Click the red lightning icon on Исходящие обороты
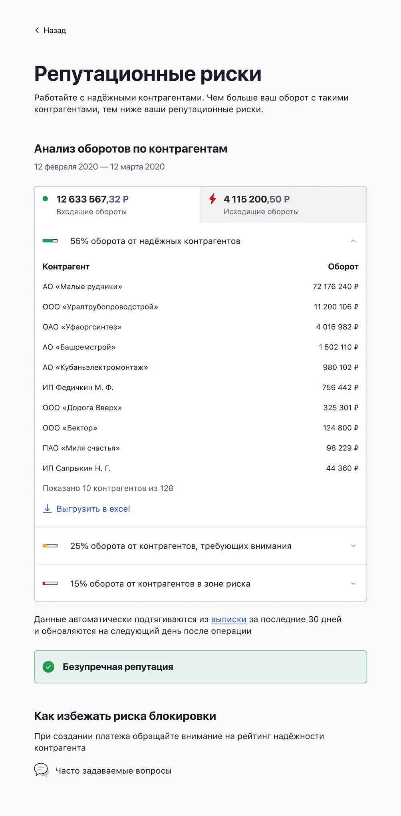 [212, 199]
